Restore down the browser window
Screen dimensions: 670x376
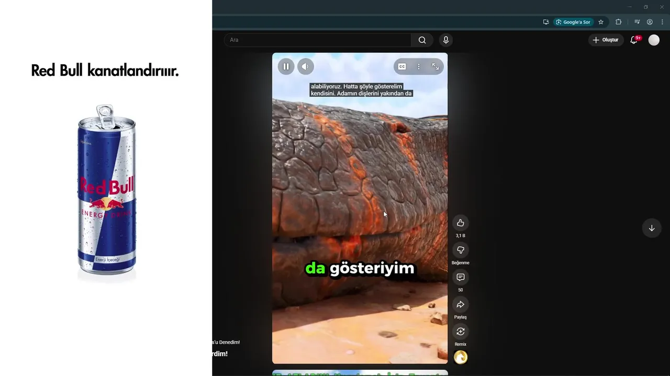[x=645, y=7]
